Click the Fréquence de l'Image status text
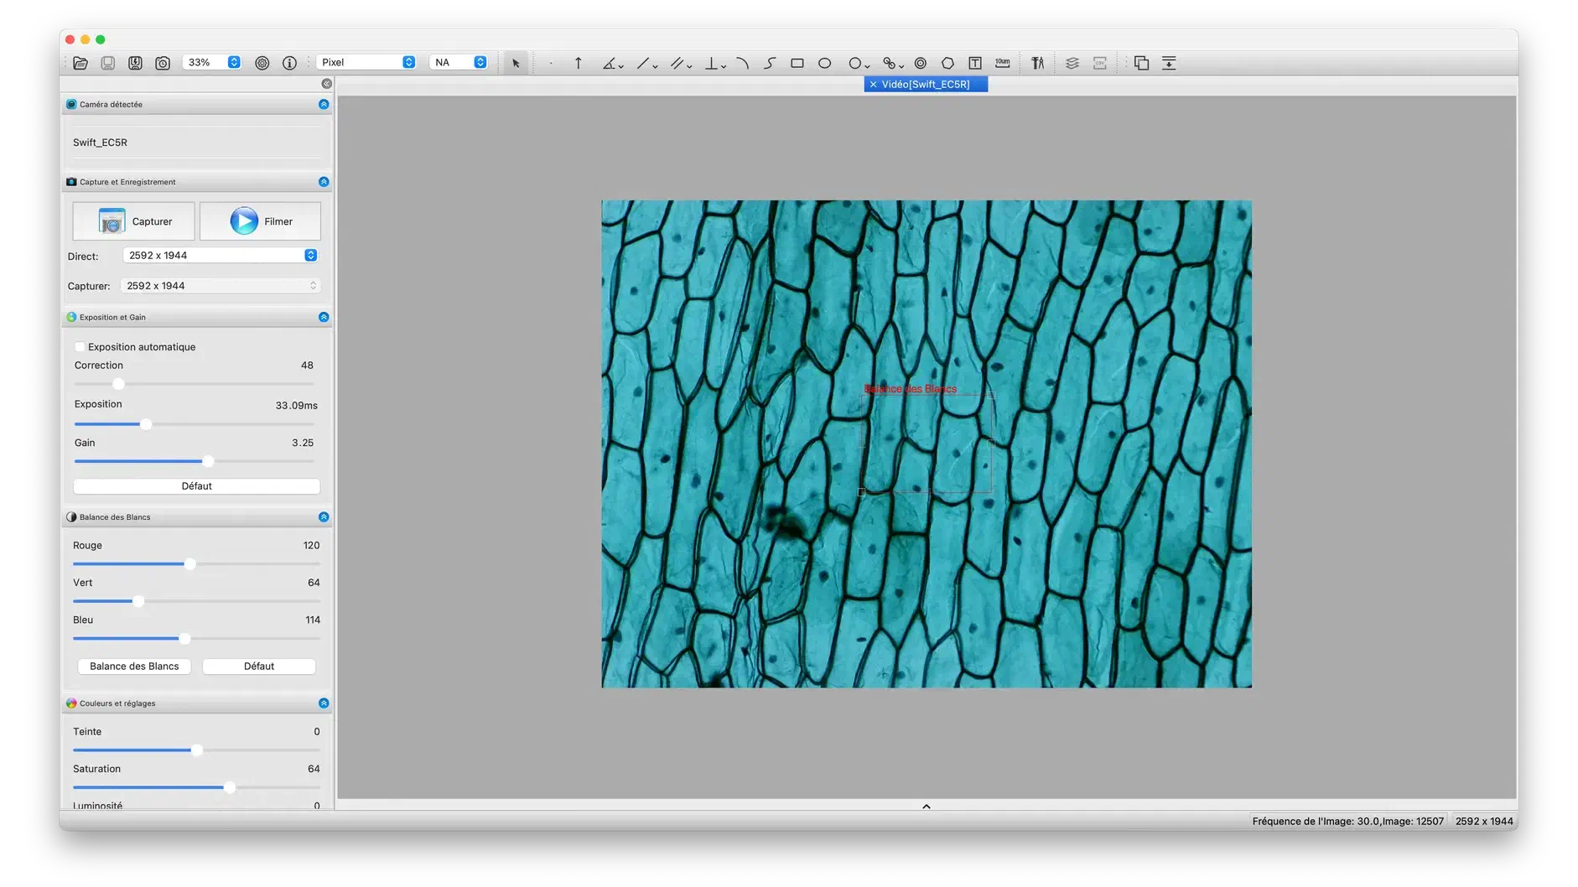 click(1348, 822)
